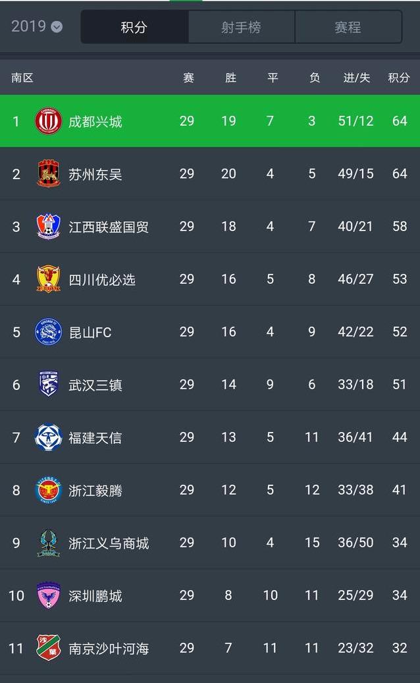This screenshot has height=683, width=420.
Task: Tap the 武汉三镇 shield logo
Action: point(48,384)
